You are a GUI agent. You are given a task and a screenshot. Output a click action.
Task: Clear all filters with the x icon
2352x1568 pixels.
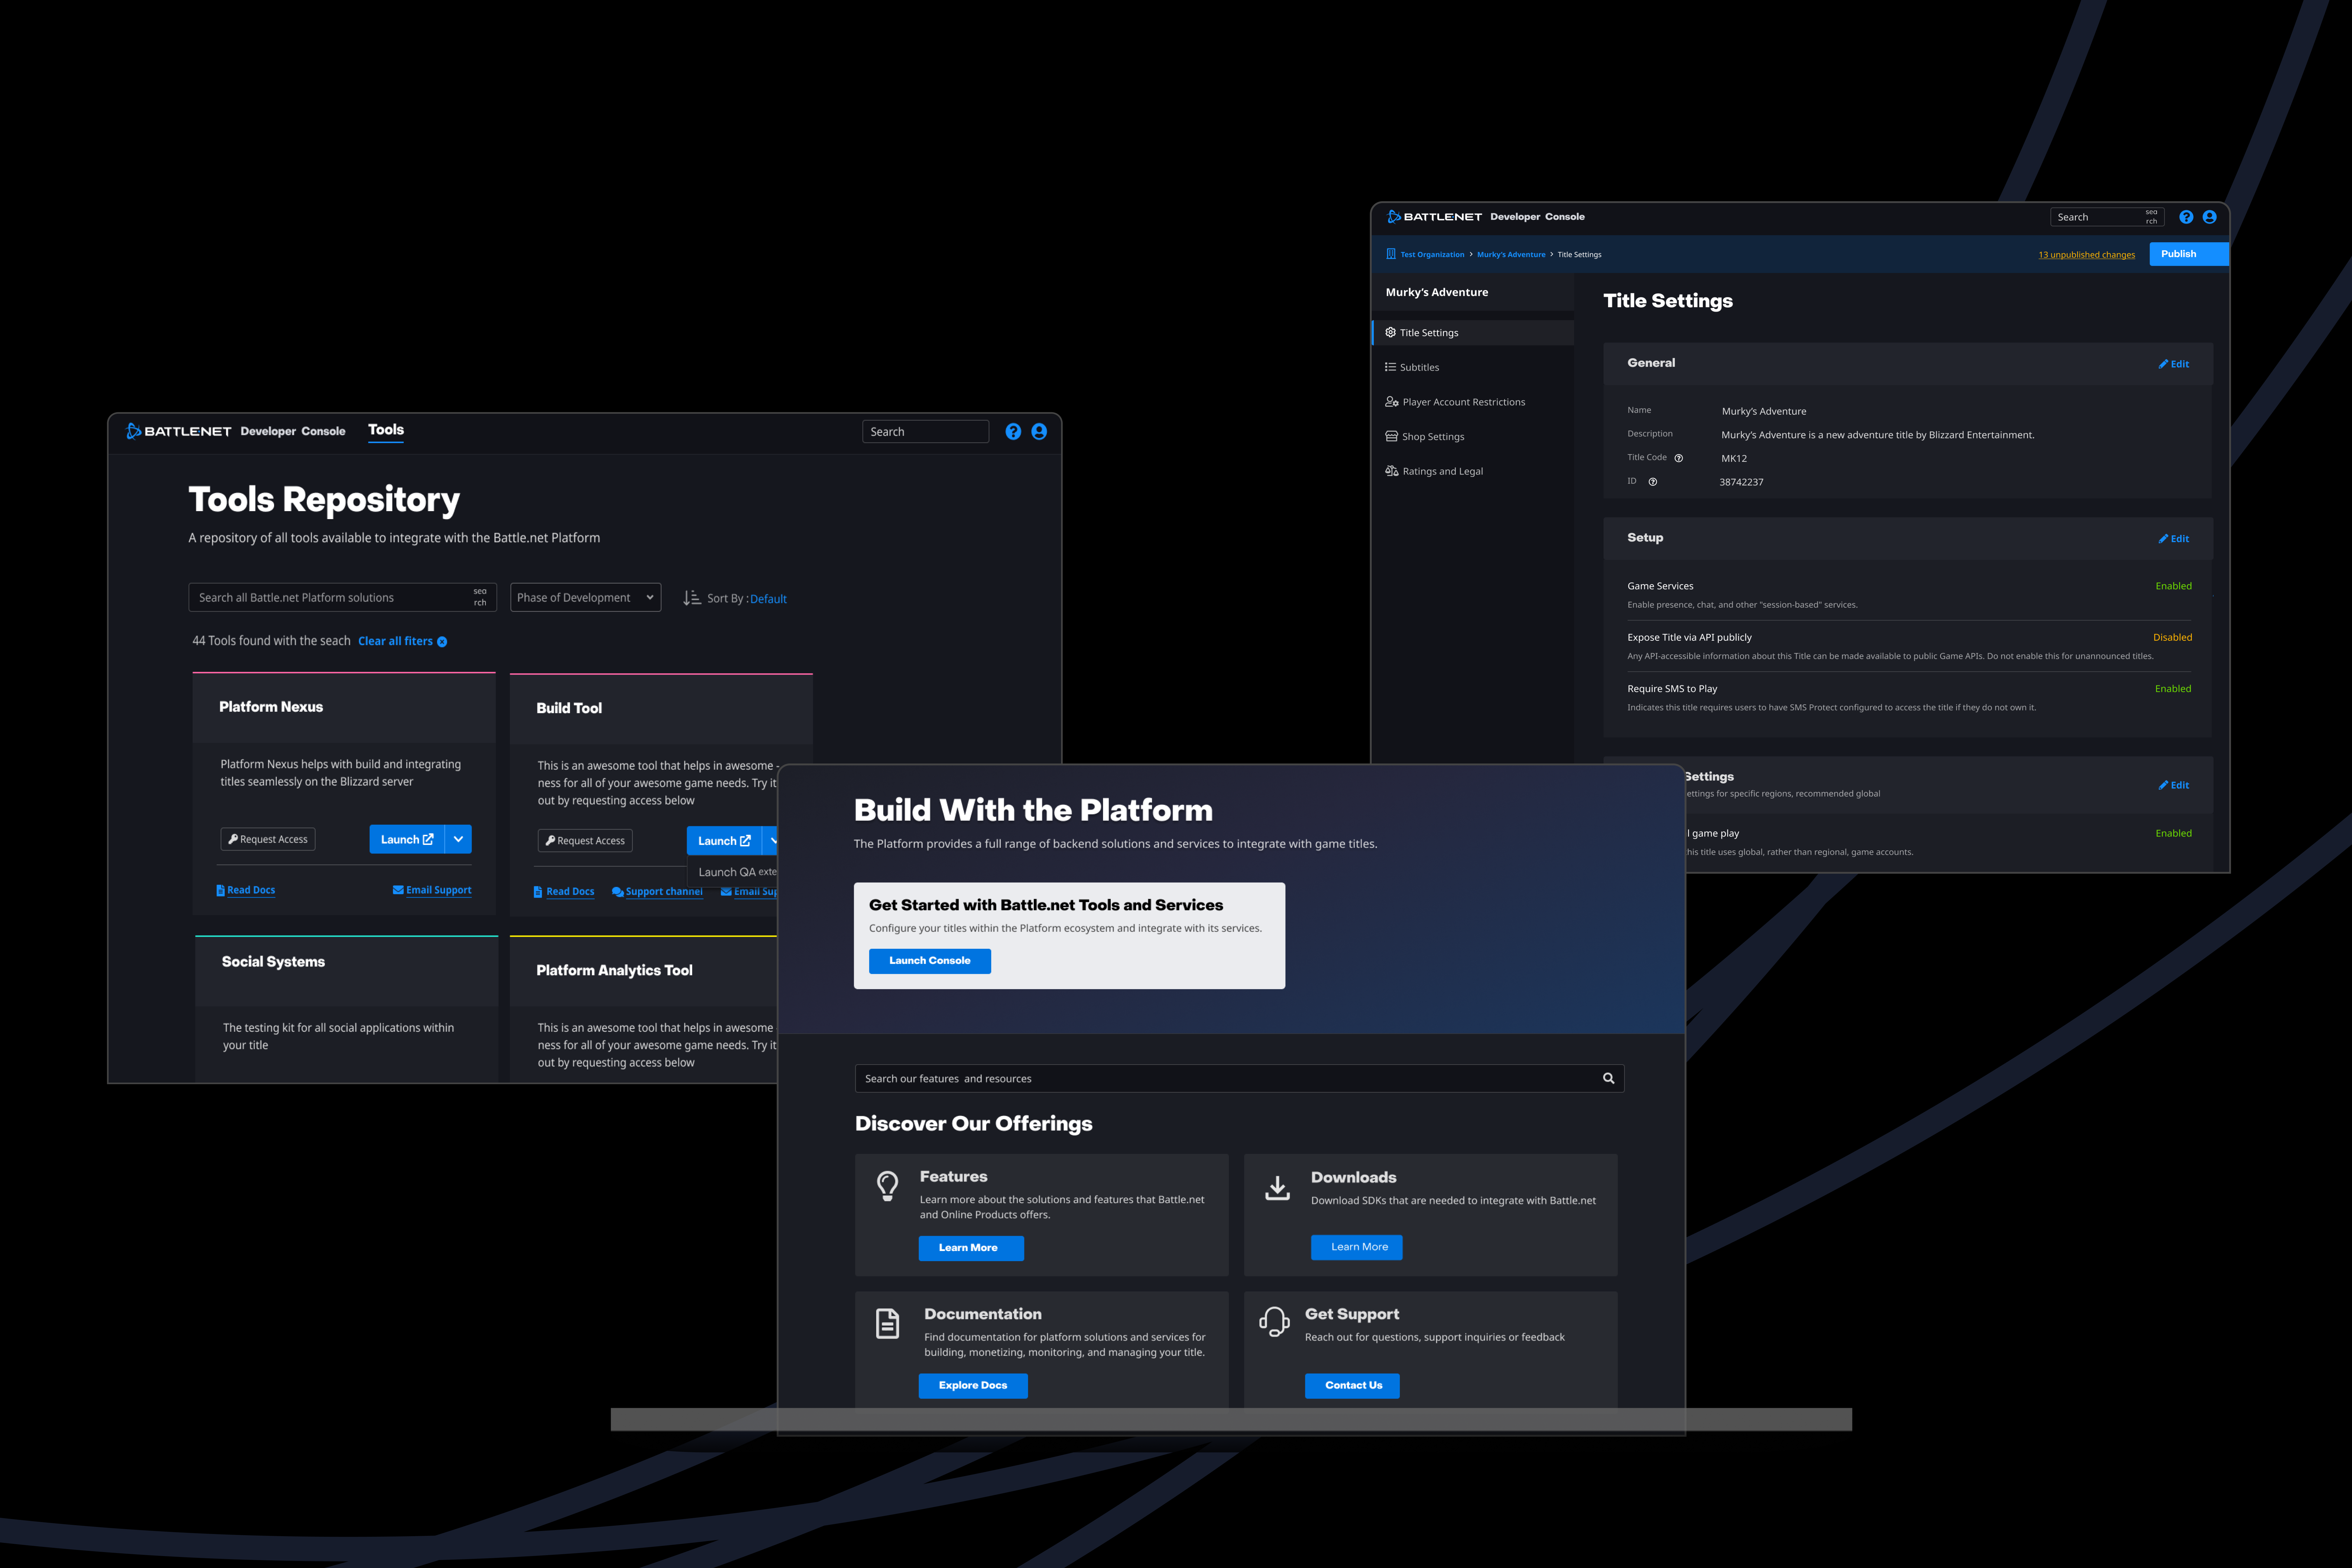(442, 642)
